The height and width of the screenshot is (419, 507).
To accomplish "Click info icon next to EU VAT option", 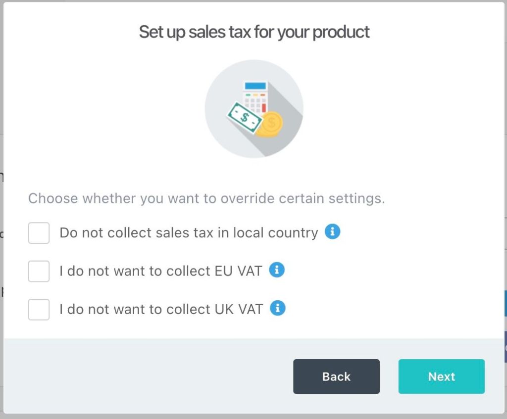I will coord(277,270).
